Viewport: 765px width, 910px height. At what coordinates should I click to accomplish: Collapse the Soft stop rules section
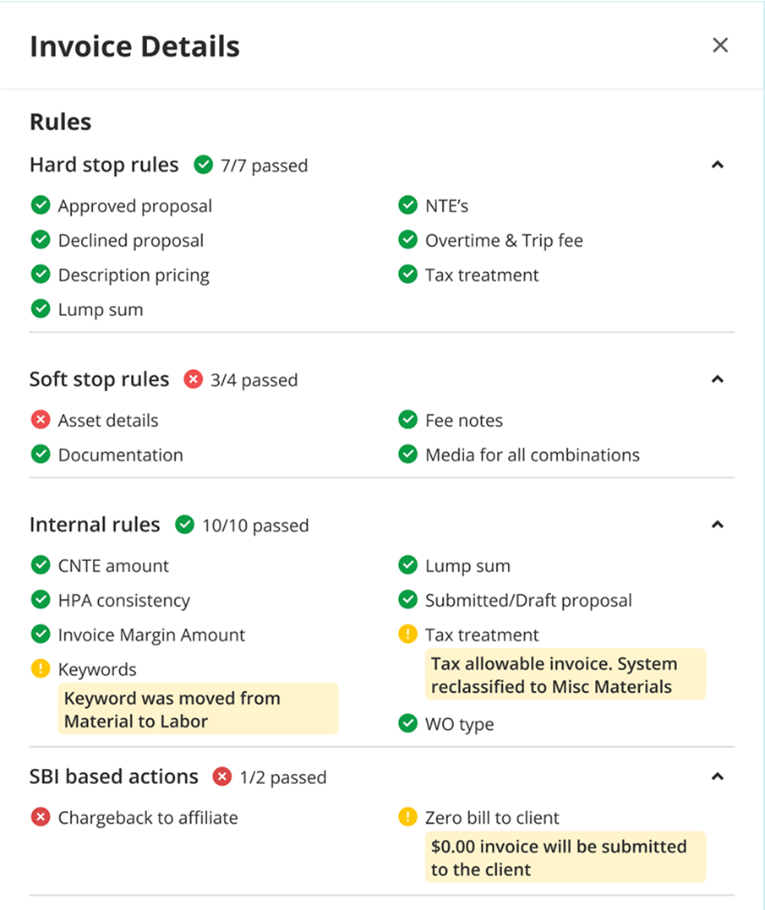(718, 379)
